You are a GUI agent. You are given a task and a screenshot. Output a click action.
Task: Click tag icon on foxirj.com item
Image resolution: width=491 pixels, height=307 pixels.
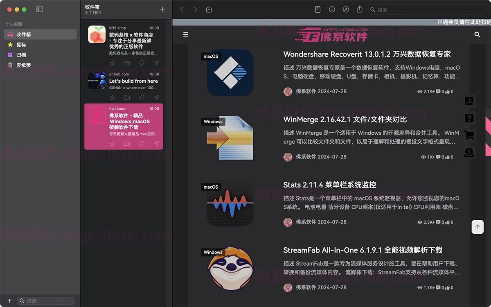click(142, 144)
